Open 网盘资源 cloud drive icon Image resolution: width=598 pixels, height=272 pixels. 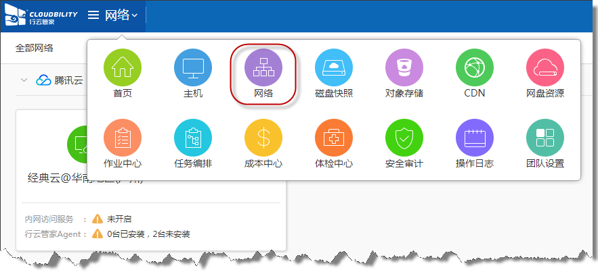point(545,68)
